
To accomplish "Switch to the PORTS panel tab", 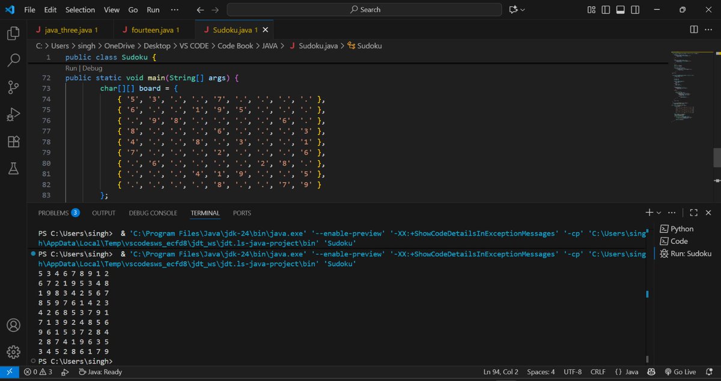I will point(242,213).
